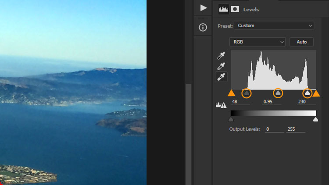Click the highlight input field showing 230
Screen dimensions: 329x185
click(307, 102)
